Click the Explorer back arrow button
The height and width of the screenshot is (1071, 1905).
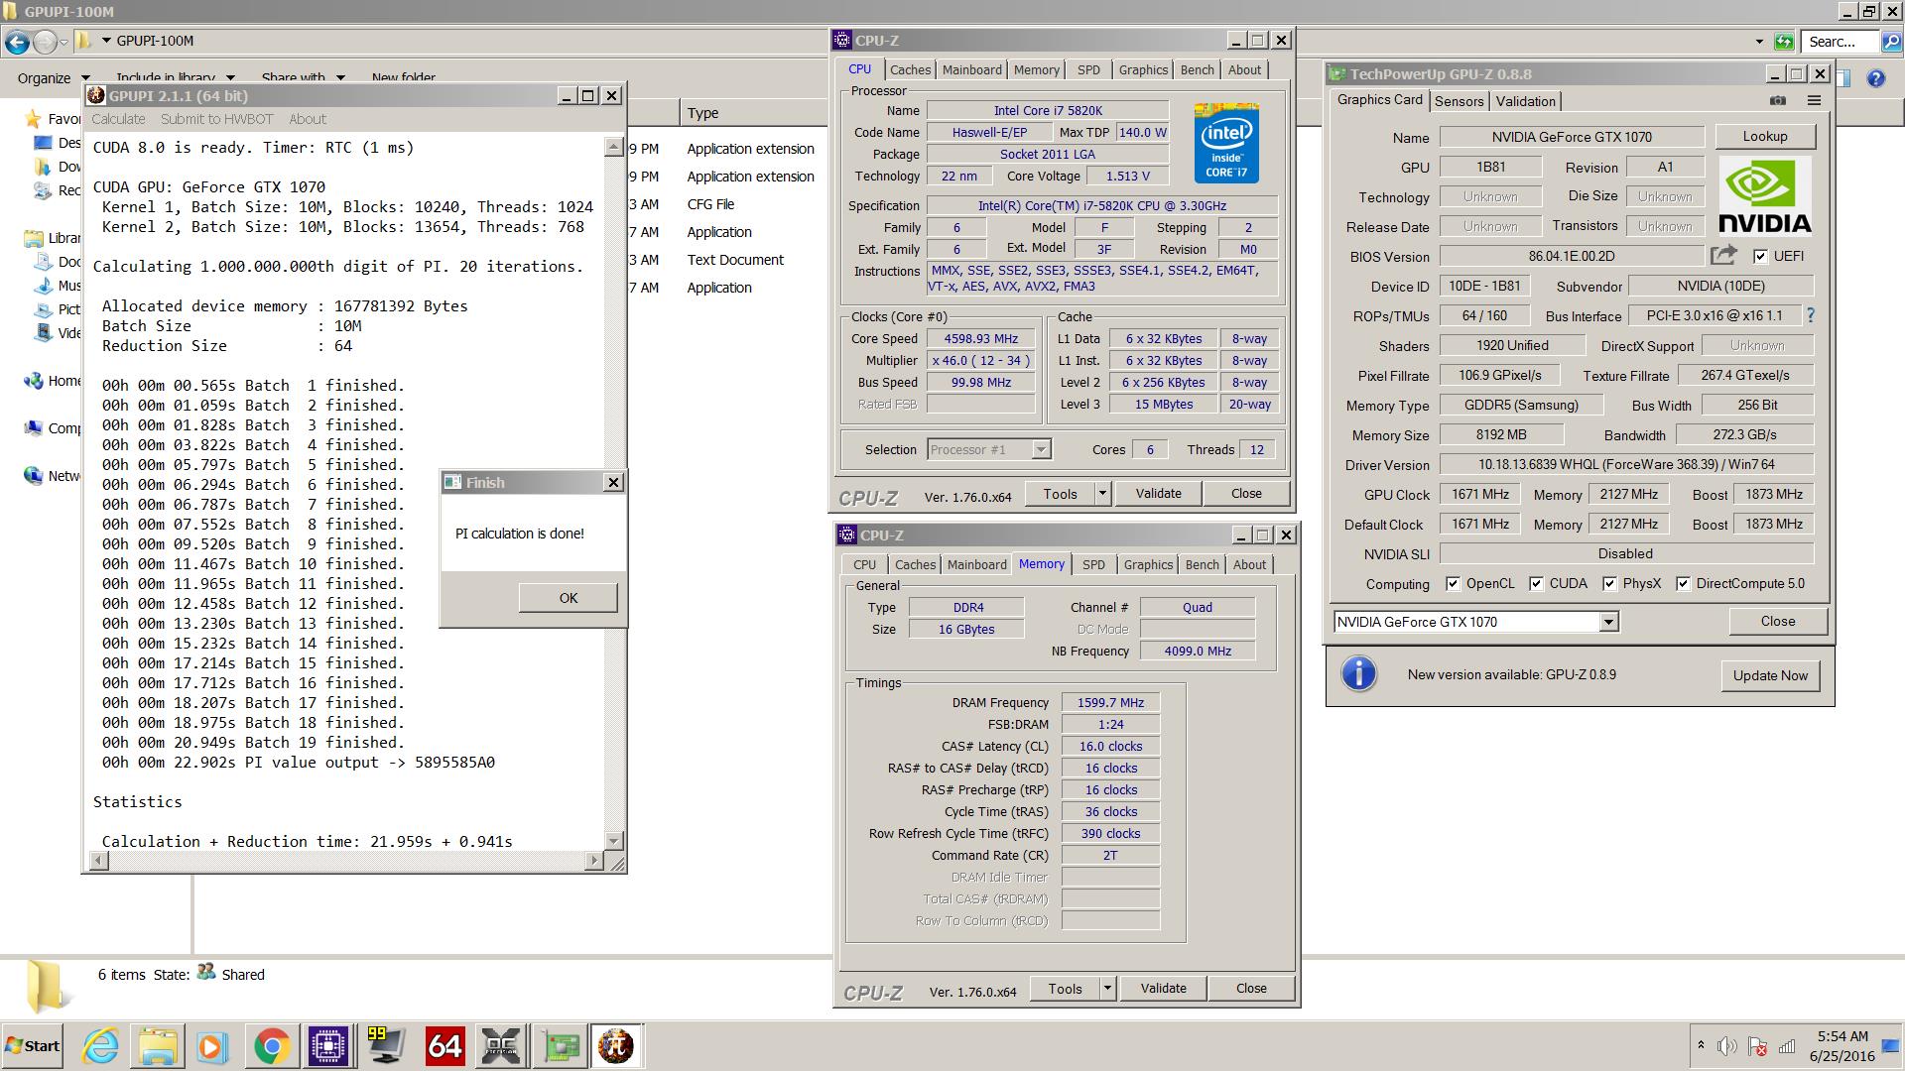17,42
